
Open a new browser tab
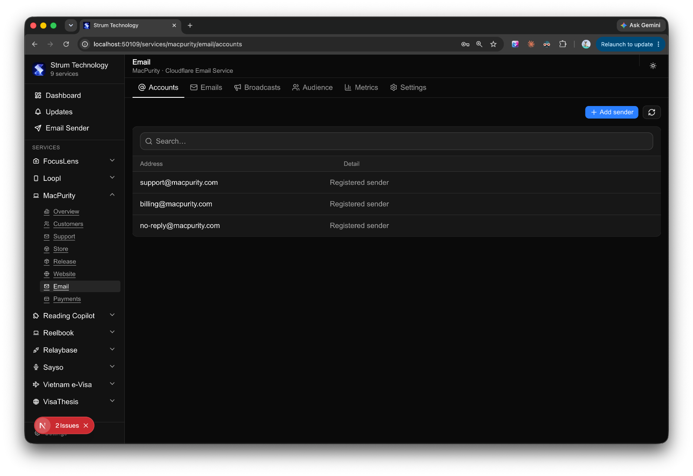click(x=190, y=26)
